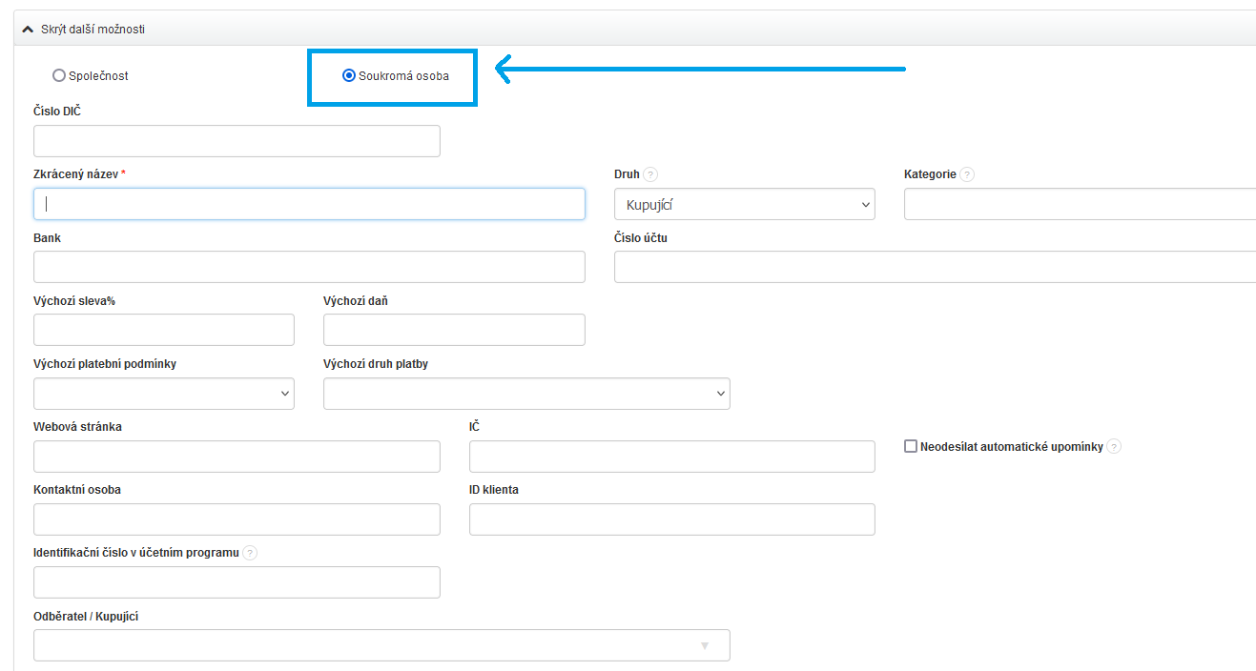
Task: Open the Odběratel / Kupující combo box
Action: coord(381,645)
